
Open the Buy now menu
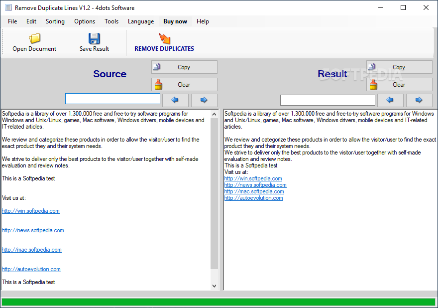(175, 21)
